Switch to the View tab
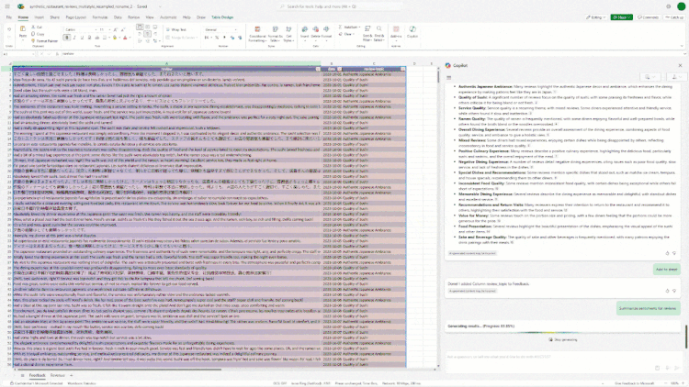This screenshot has width=689, height=387. [x=150, y=17]
